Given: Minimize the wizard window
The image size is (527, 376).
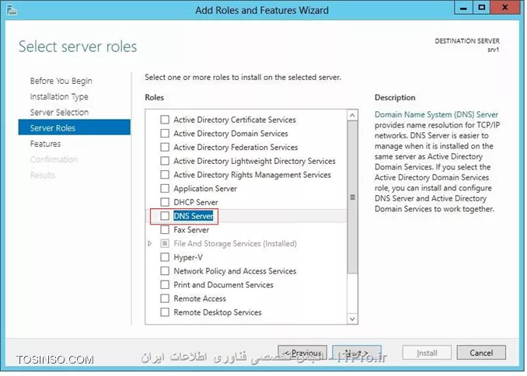Looking at the screenshot, I should point(463,8).
